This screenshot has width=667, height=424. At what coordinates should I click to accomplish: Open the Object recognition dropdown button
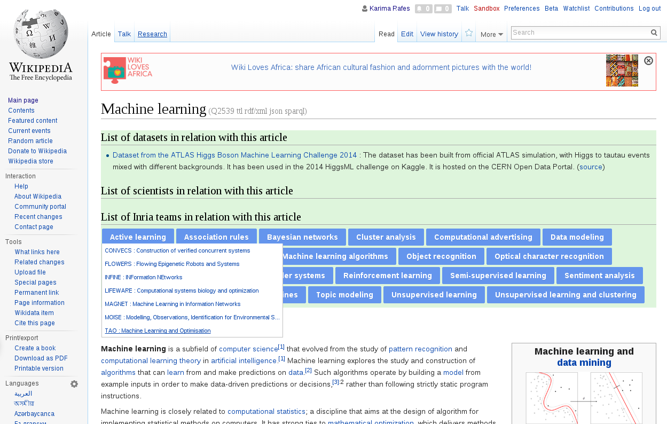pyautogui.click(x=441, y=256)
